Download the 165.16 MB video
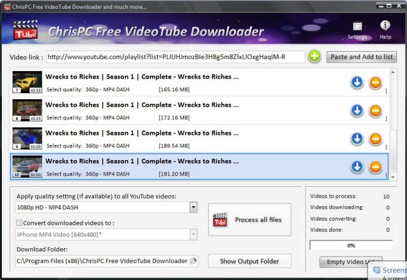The width and height of the screenshot is (407, 280). [x=357, y=82]
